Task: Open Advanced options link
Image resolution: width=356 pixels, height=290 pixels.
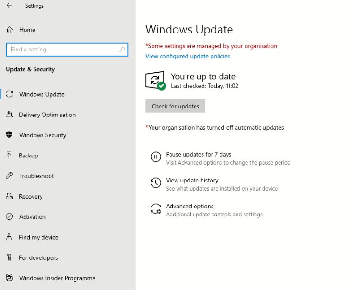Action: pos(190,206)
